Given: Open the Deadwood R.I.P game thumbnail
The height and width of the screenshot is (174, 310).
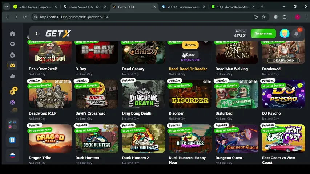Looking at the screenshot, I should click(x=50, y=94).
